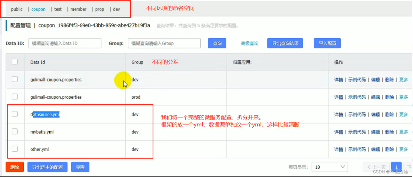
Task: Open 示例代码 for datasource.yml row
Action: pyautogui.click(x=357, y=115)
